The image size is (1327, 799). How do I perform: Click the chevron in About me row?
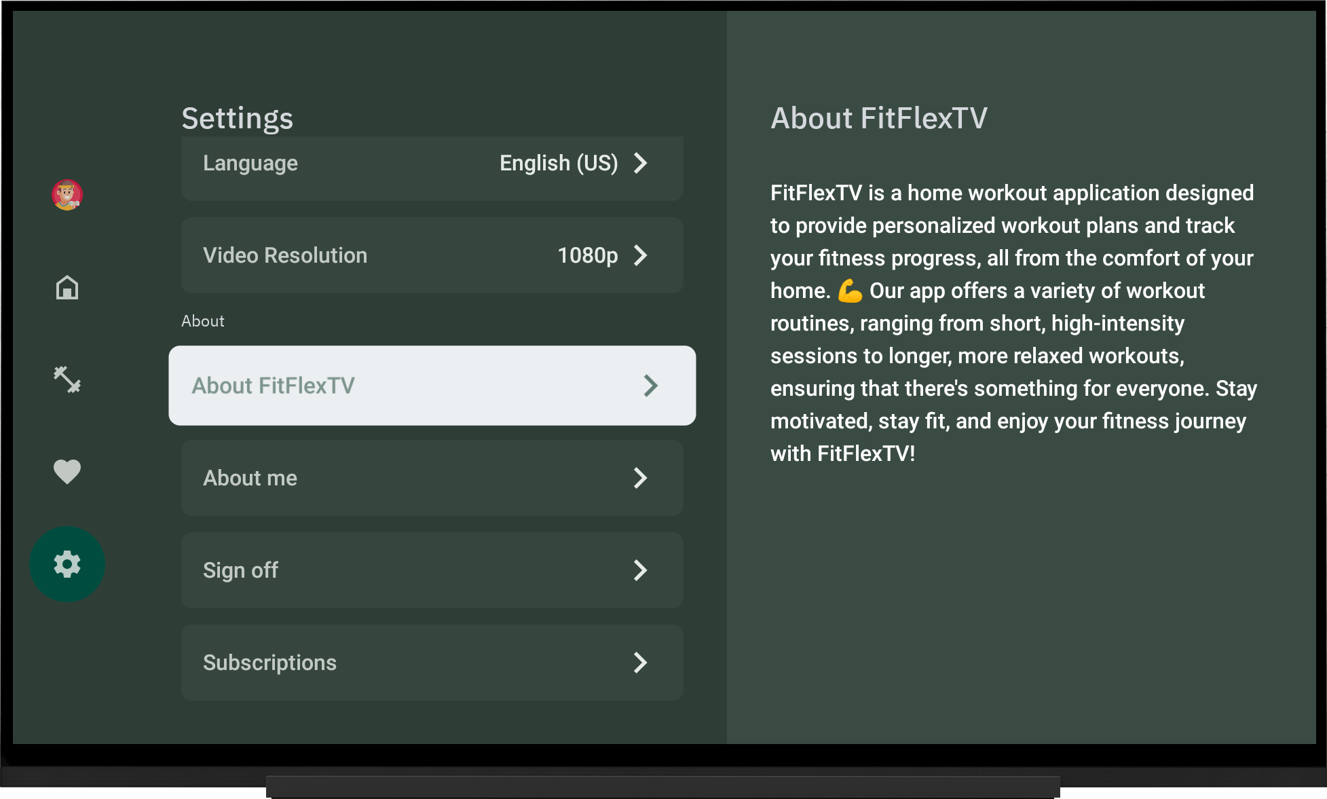point(640,478)
